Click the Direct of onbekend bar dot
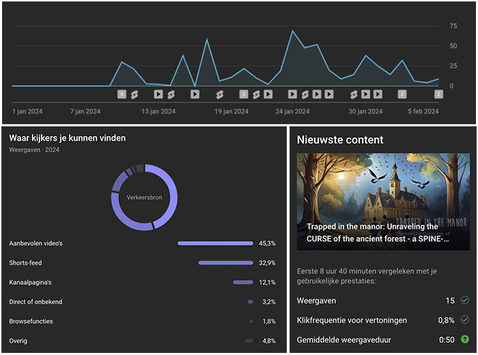Viewport: 478px width, 355px height. pyautogui.click(x=251, y=302)
